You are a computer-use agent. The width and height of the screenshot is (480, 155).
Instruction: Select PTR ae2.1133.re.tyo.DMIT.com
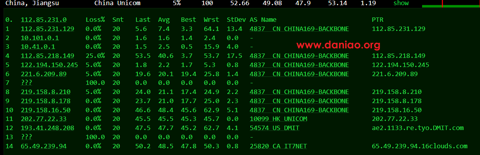click(418, 128)
